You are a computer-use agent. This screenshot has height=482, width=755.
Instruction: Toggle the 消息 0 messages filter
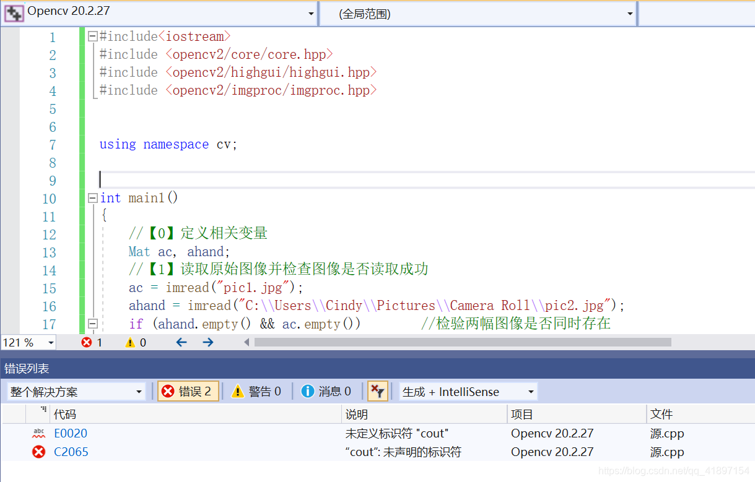pyautogui.click(x=326, y=391)
